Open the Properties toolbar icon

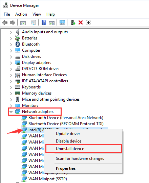point(34,22)
